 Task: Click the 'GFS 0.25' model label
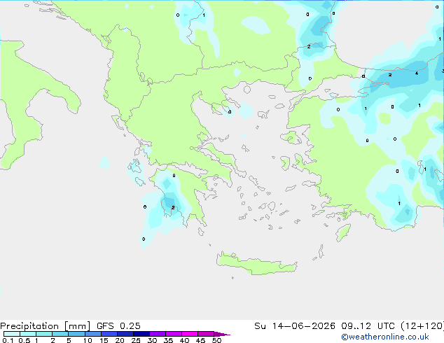point(118,326)
